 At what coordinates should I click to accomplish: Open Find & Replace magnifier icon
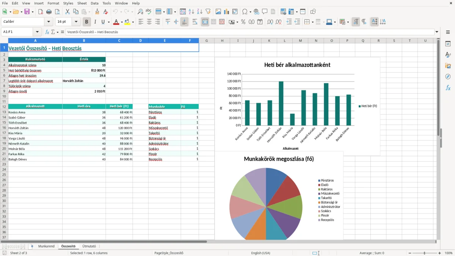pyautogui.click(x=140, y=12)
